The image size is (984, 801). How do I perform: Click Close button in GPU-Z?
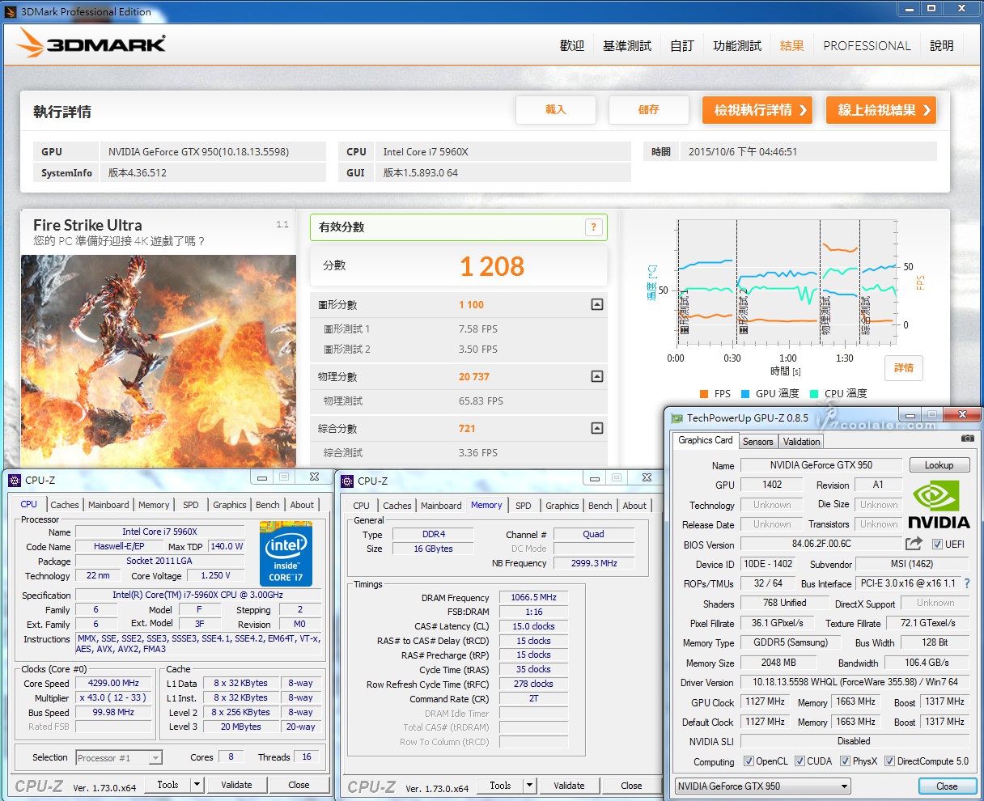(x=947, y=786)
